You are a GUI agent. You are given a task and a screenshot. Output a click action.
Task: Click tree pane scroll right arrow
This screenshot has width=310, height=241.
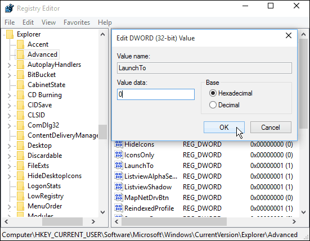(93, 222)
